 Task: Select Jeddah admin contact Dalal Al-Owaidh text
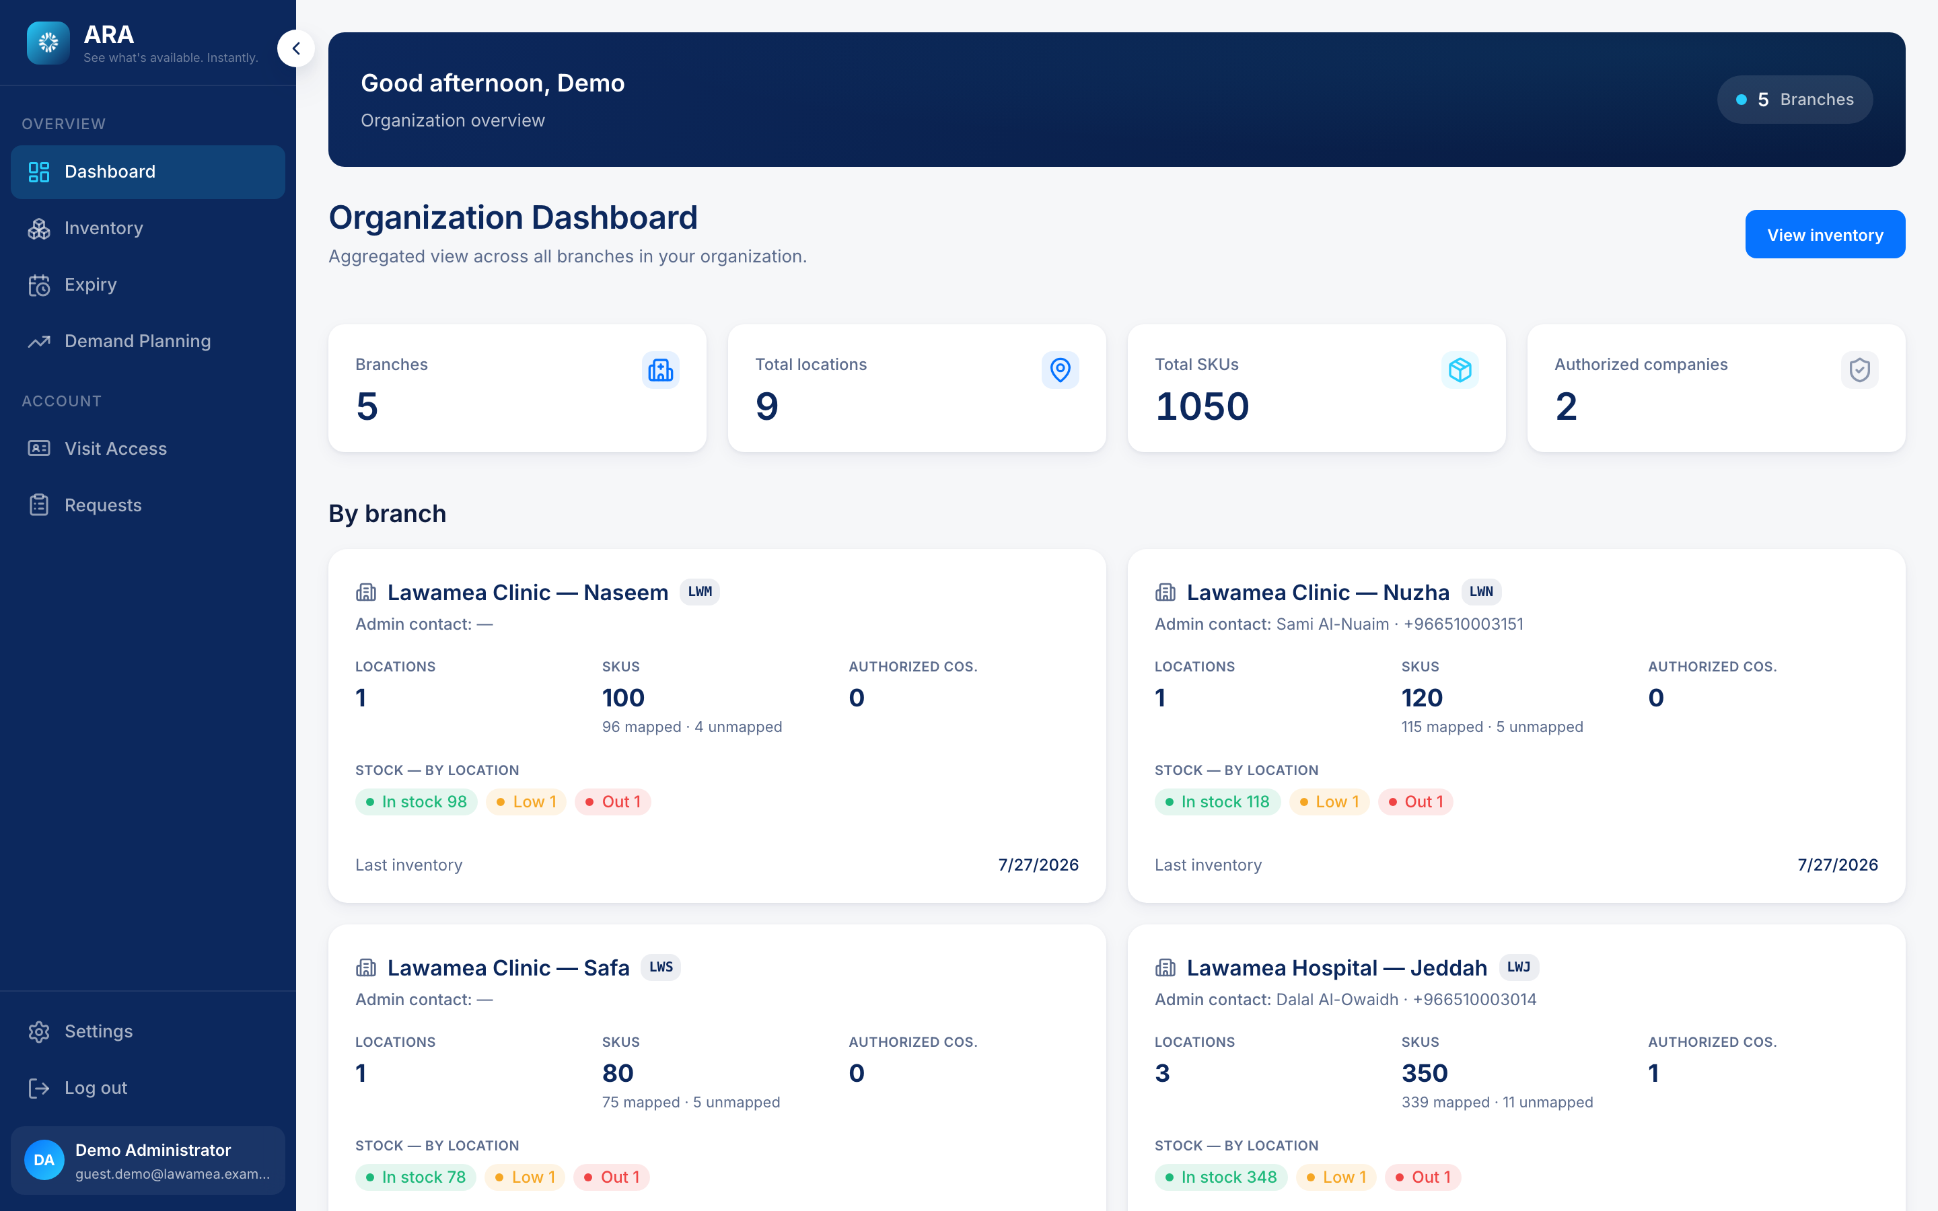(1337, 1000)
